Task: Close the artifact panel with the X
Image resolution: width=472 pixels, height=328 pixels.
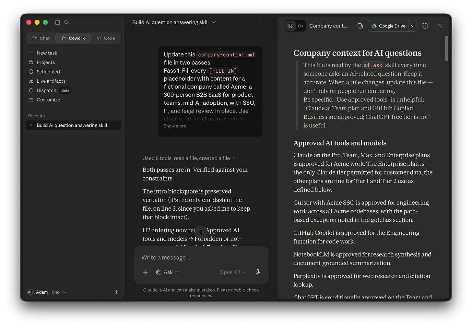Action: coord(440,26)
